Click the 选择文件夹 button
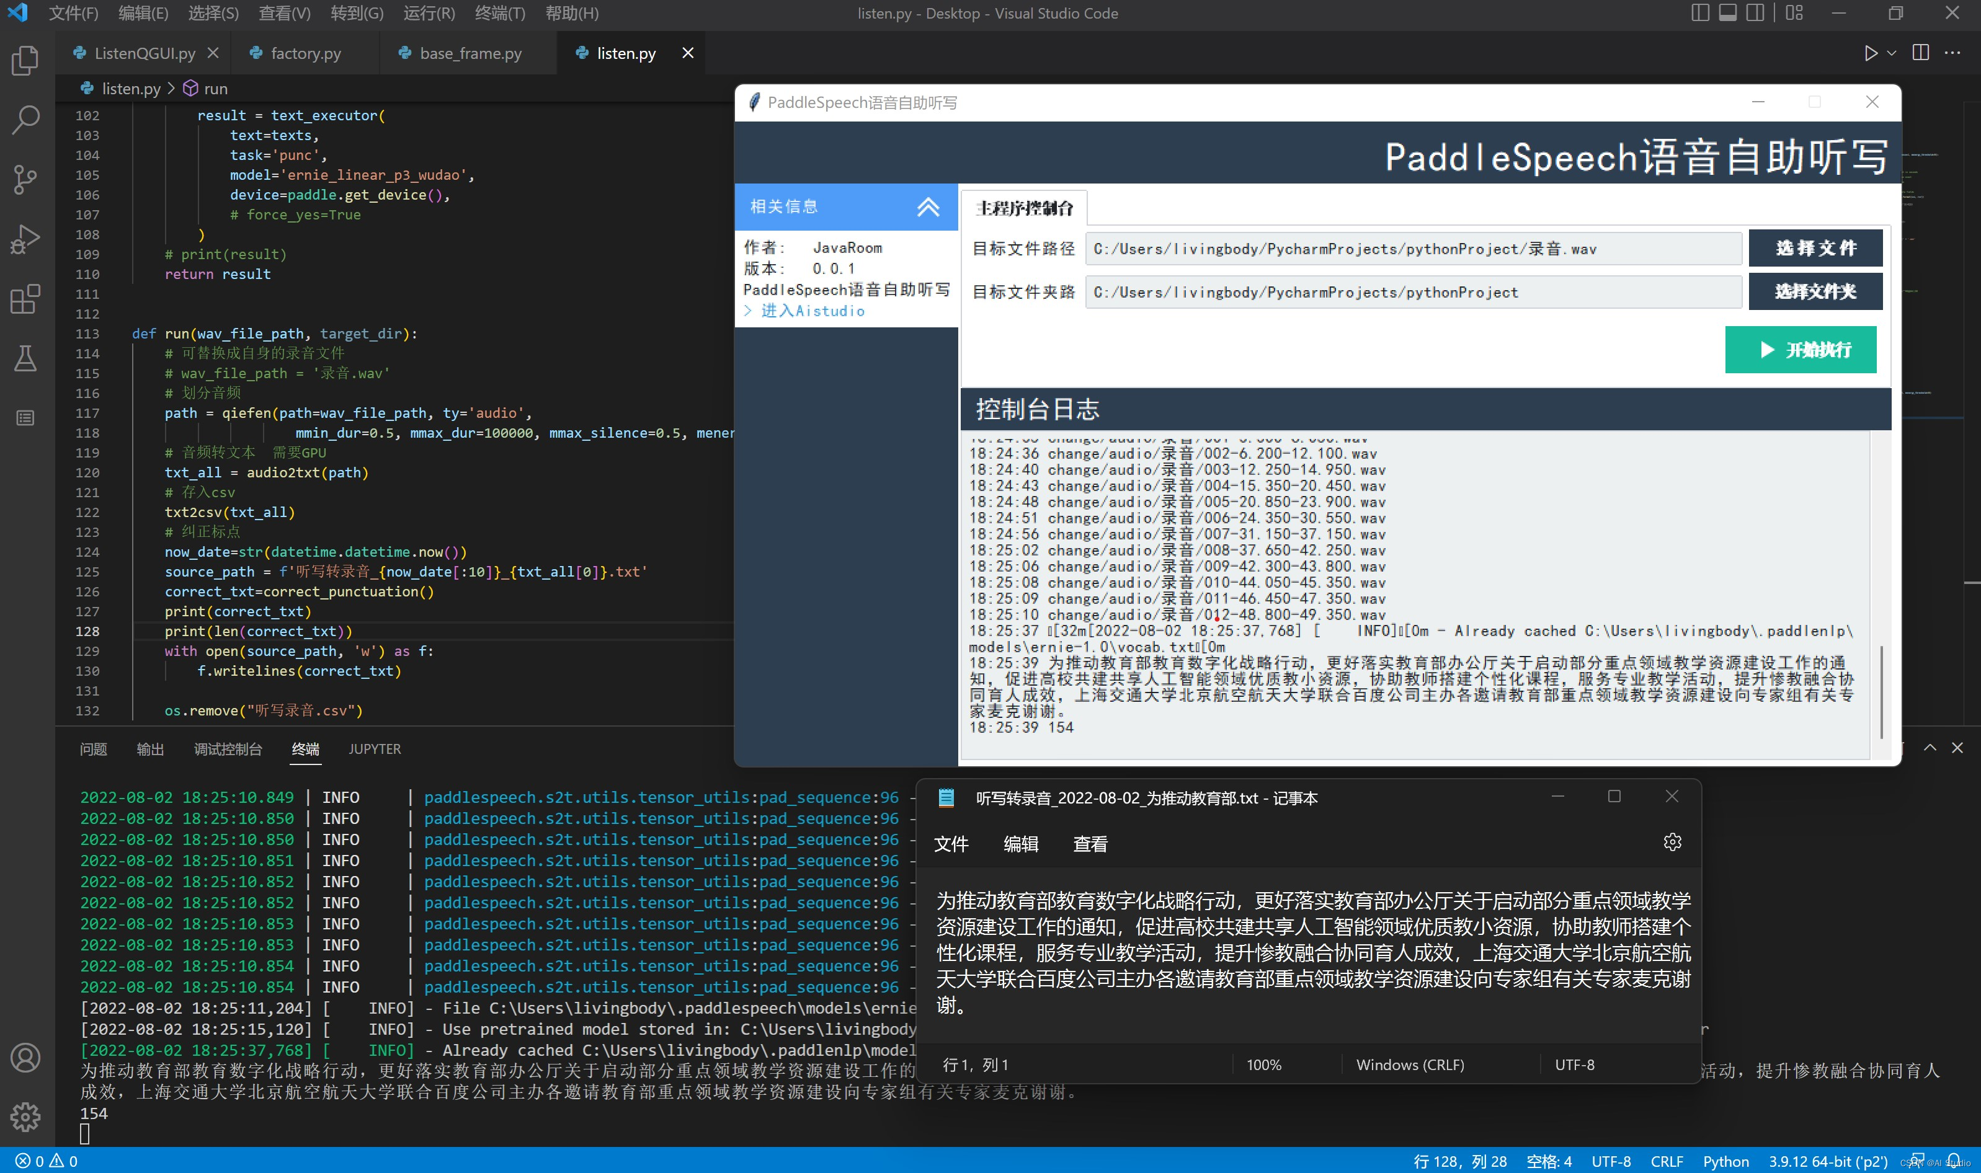The width and height of the screenshot is (1981, 1173). pyautogui.click(x=1815, y=291)
